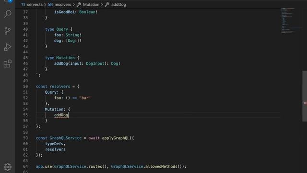Expand breadcrumb chevron after Mutation

102,4
